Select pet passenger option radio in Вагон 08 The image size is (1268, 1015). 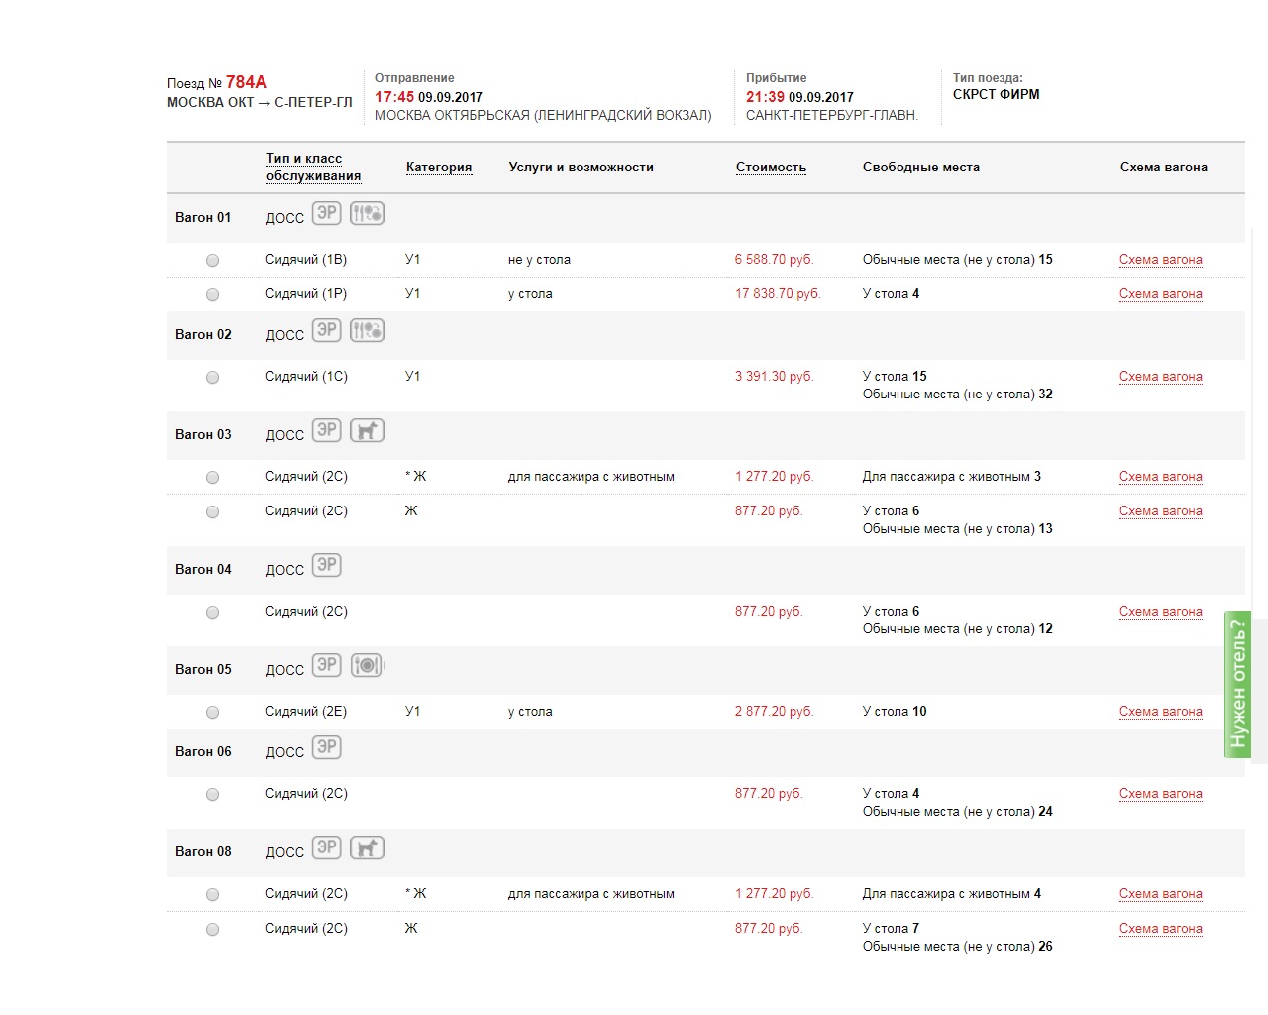212,894
